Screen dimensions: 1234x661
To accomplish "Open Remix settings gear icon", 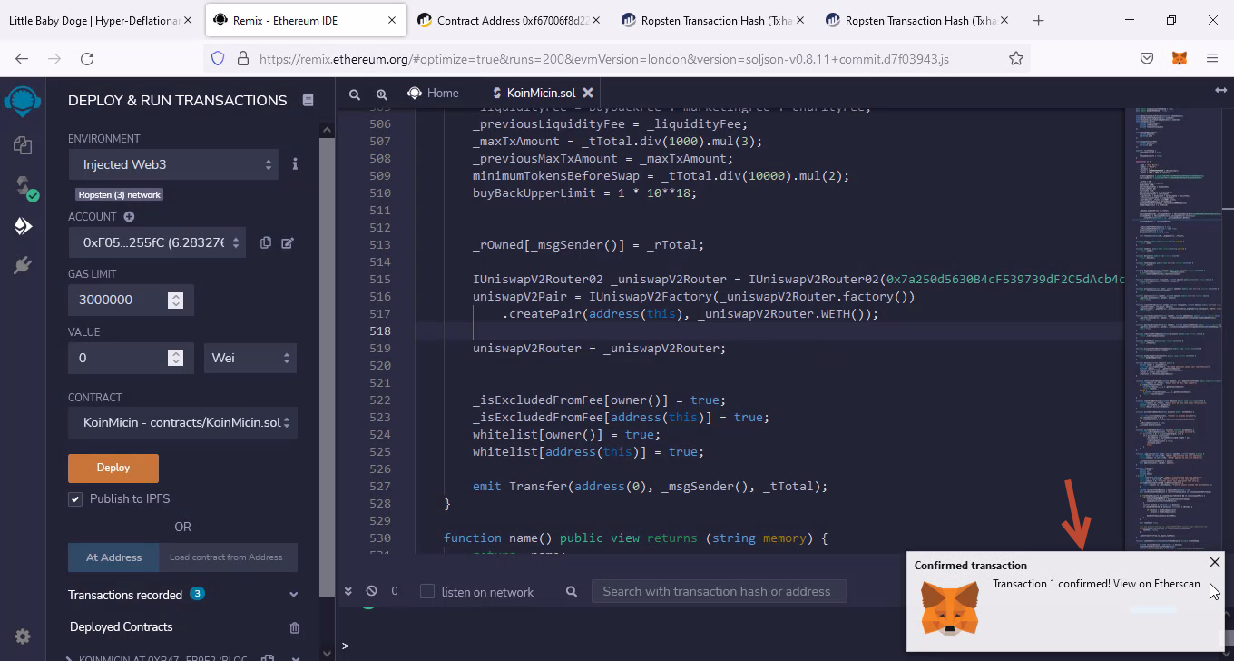I will [23, 636].
